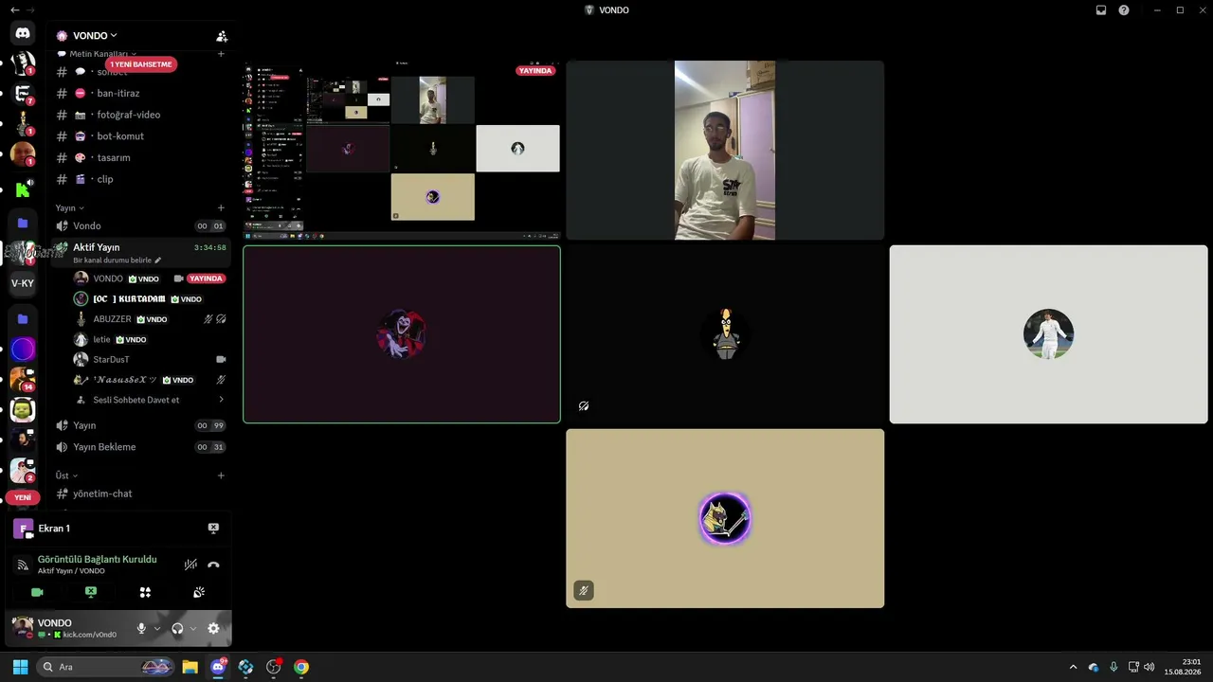This screenshot has height=682, width=1213.
Task: Add channel in Yayın category
Action: (221, 207)
